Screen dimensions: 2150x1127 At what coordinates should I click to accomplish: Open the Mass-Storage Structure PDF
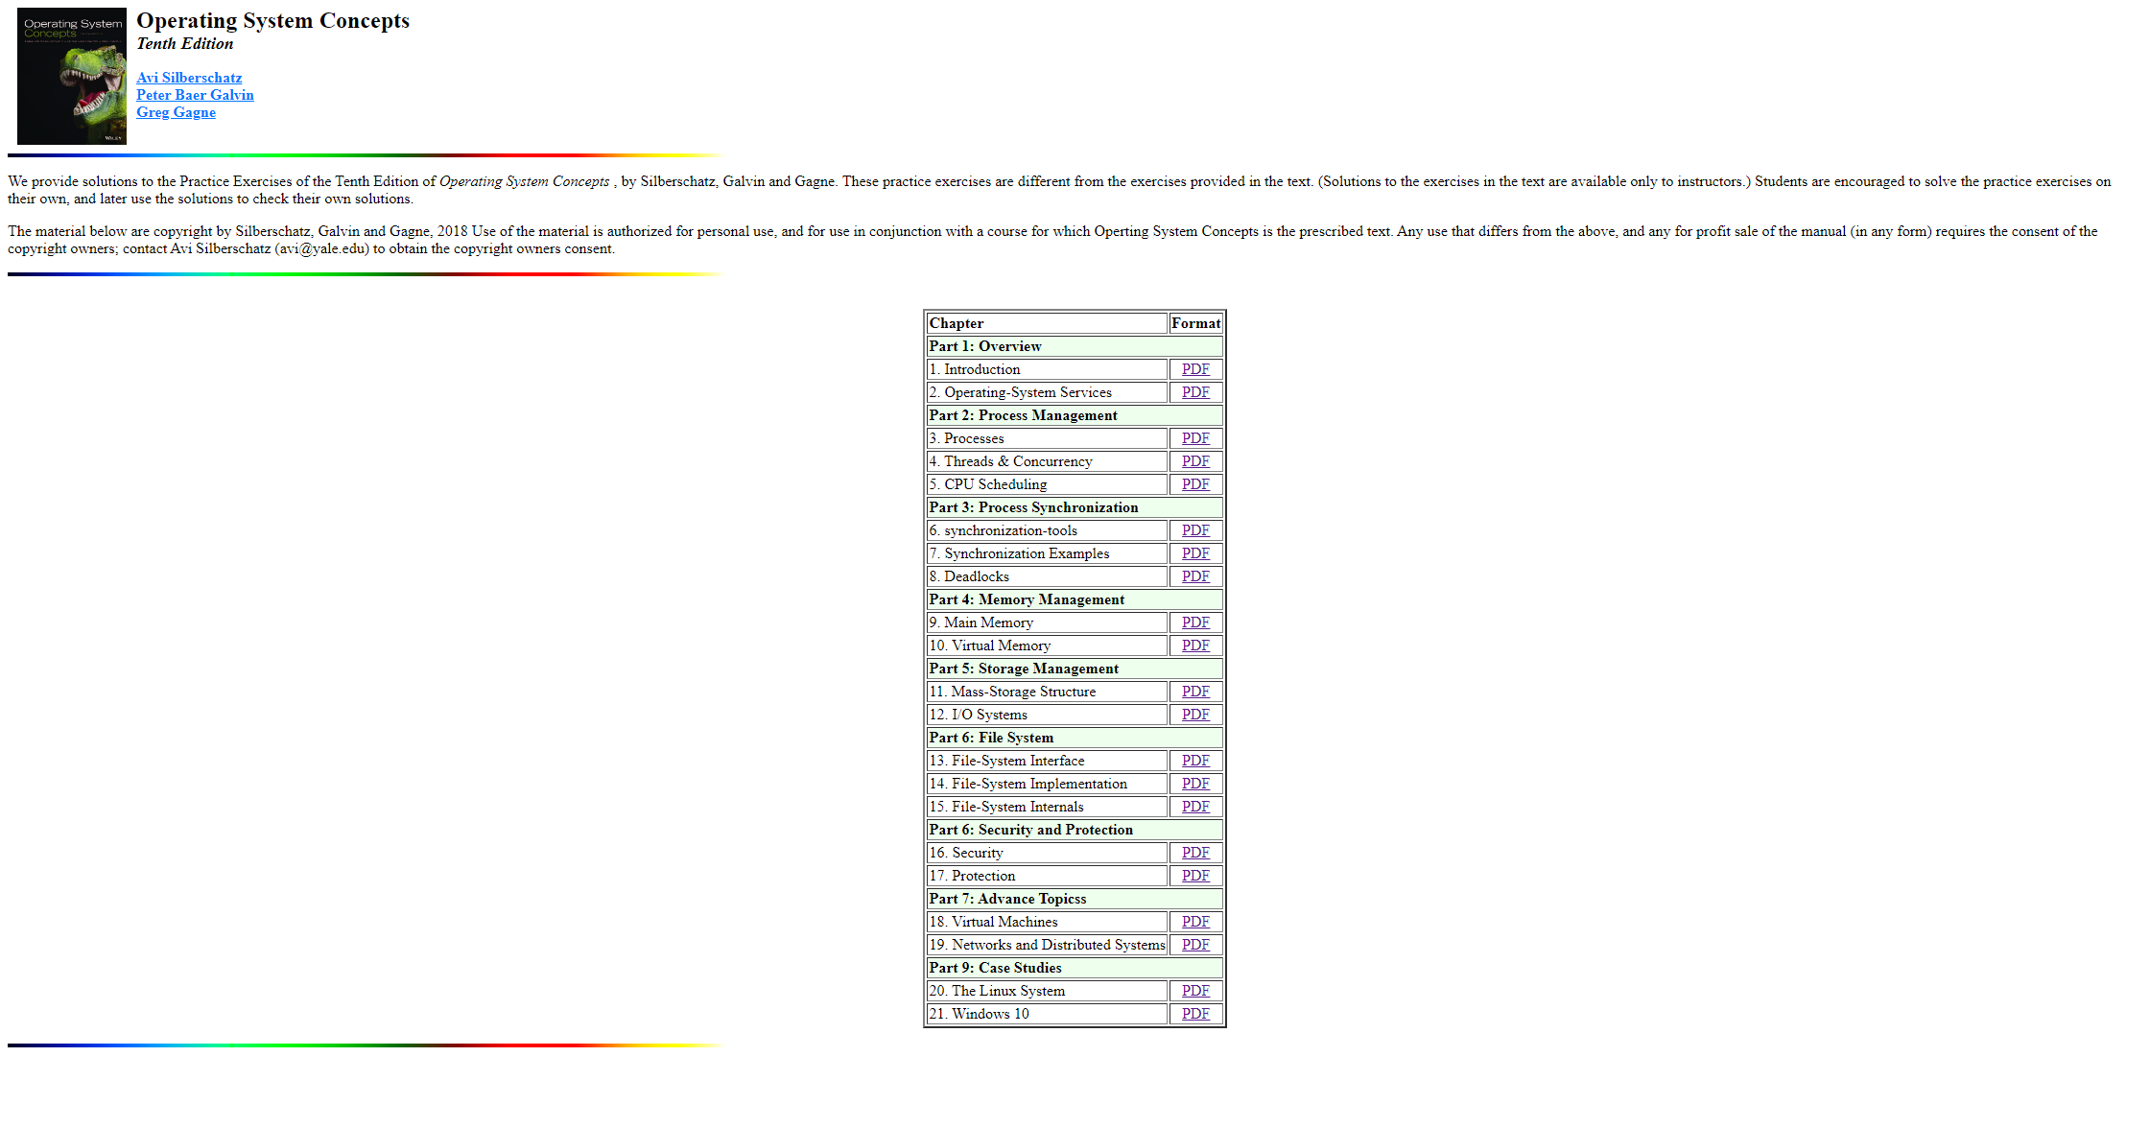(1195, 691)
